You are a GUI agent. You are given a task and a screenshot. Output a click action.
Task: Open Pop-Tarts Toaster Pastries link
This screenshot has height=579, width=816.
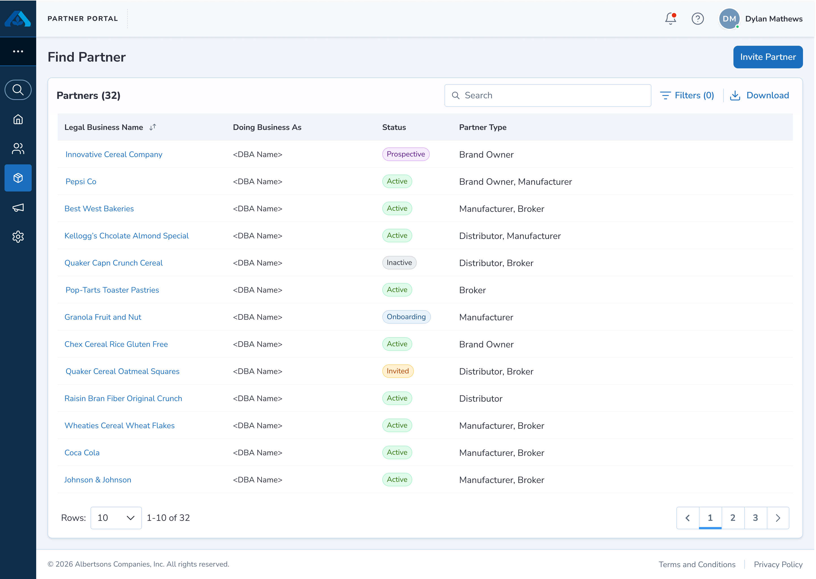click(x=113, y=290)
